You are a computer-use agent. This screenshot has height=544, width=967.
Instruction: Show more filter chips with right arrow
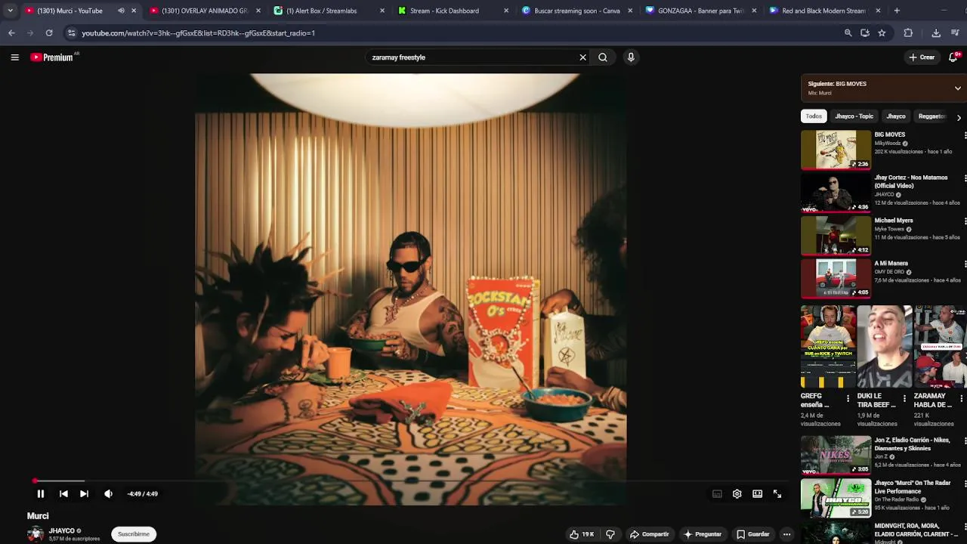pos(959,117)
